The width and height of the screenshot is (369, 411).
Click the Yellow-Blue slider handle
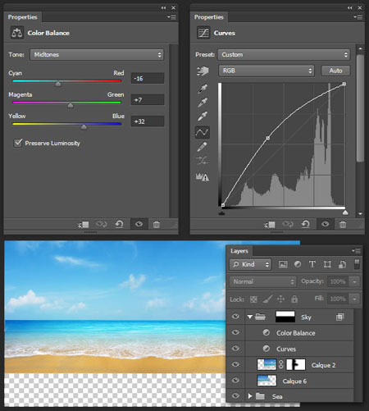(84, 126)
